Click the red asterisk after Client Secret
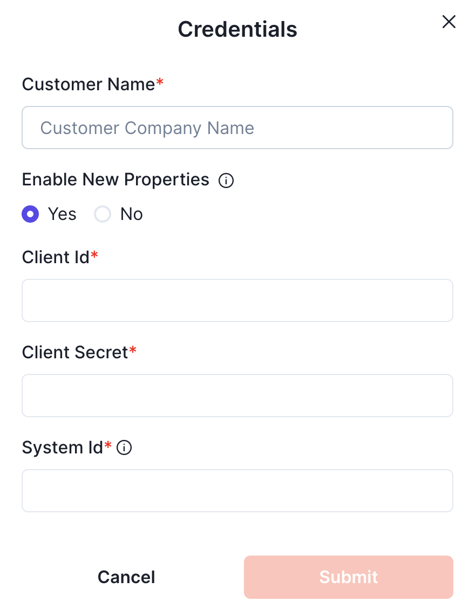Screen dimensions: 476x615 pyautogui.click(x=133, y=351)
